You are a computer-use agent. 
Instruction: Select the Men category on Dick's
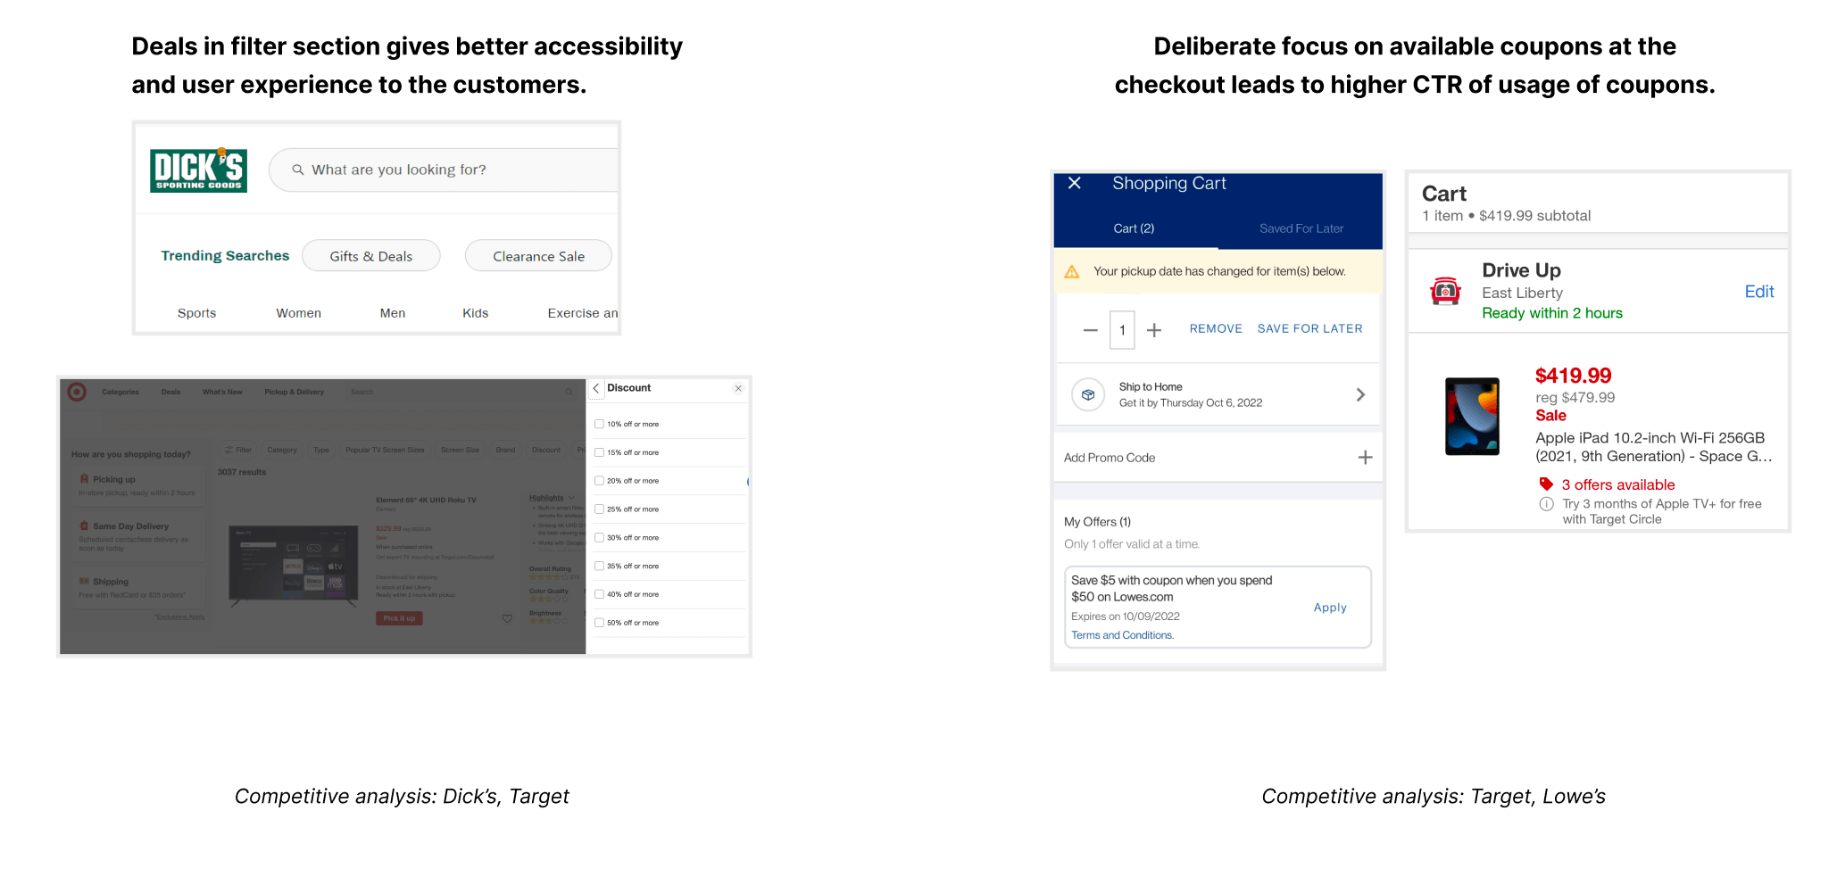[x=393, y=313]
